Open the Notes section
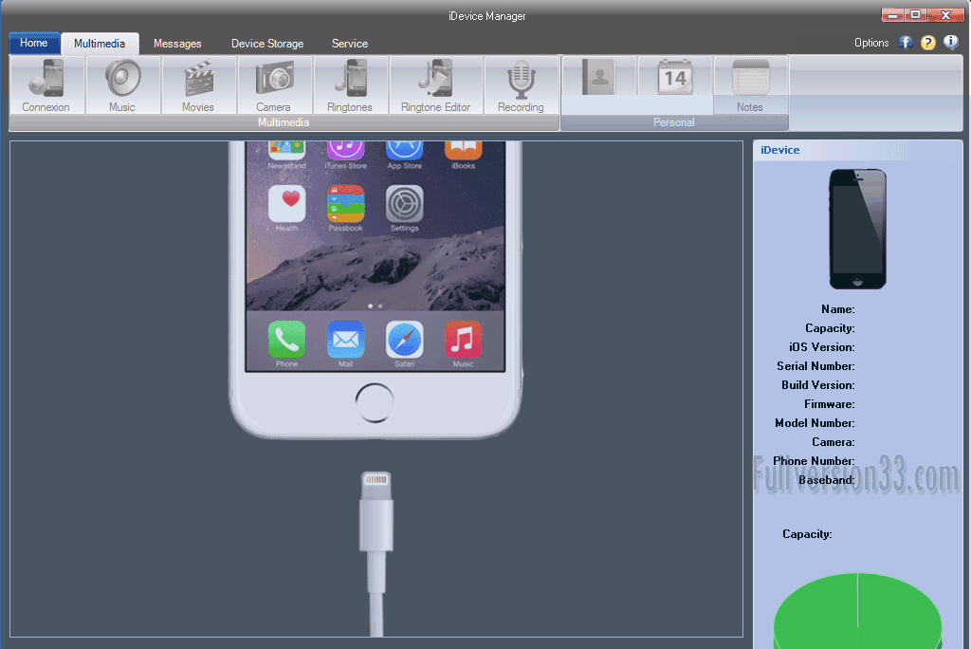Image resolution: width=971 pixels, height=649 pixels. point(751,85)
